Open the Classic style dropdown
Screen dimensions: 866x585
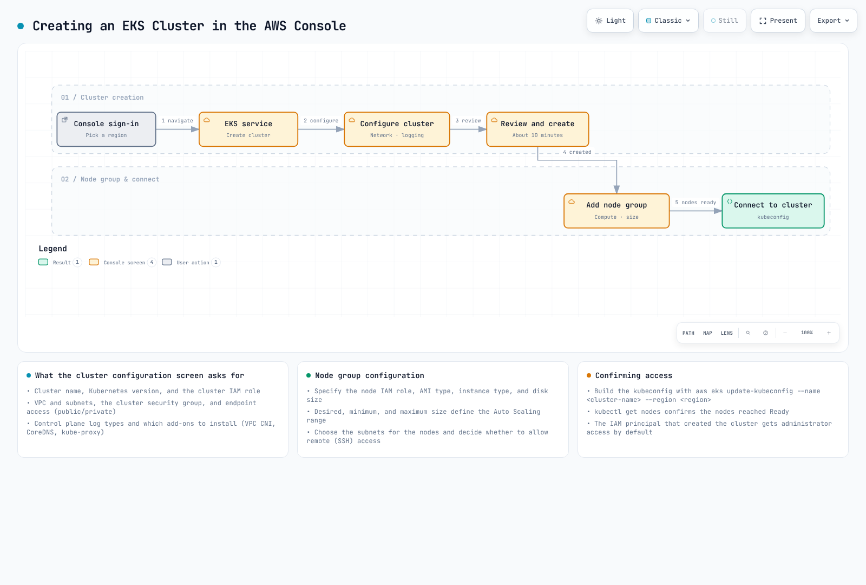tap(668, 21)
